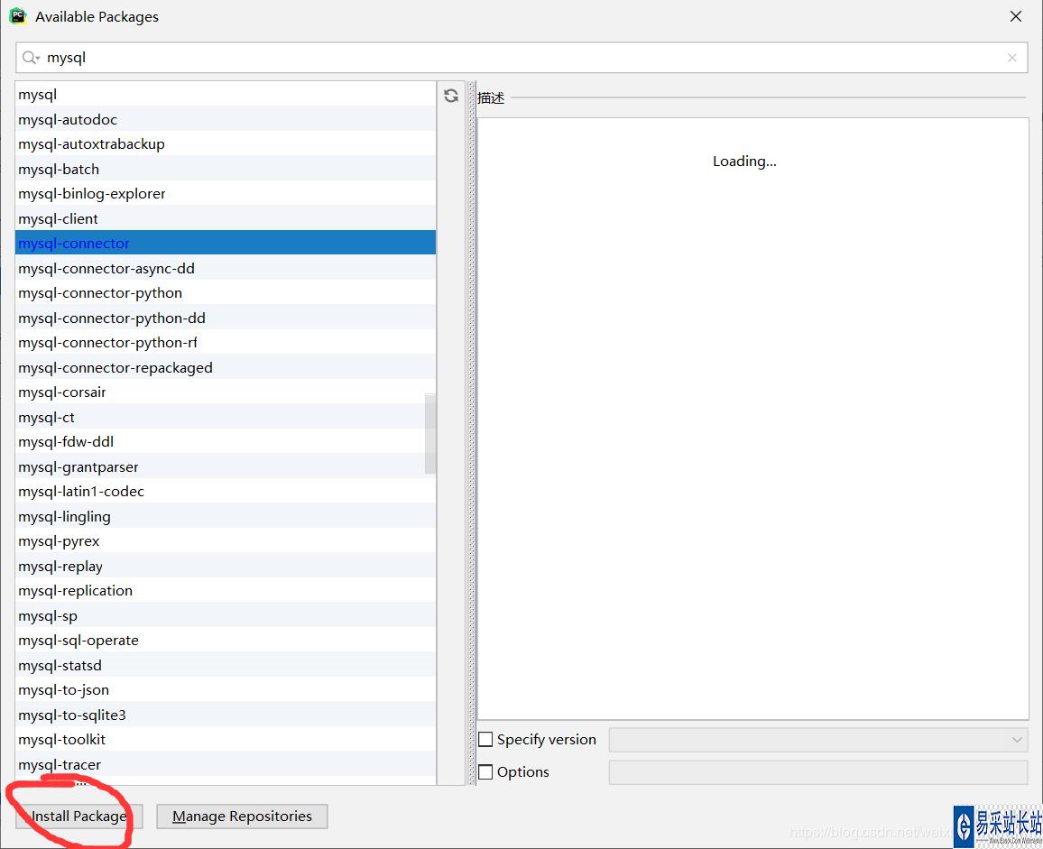1043x849 pixels.
Task: Select mysql-pyrex package
Action: (x=226, y=541)
